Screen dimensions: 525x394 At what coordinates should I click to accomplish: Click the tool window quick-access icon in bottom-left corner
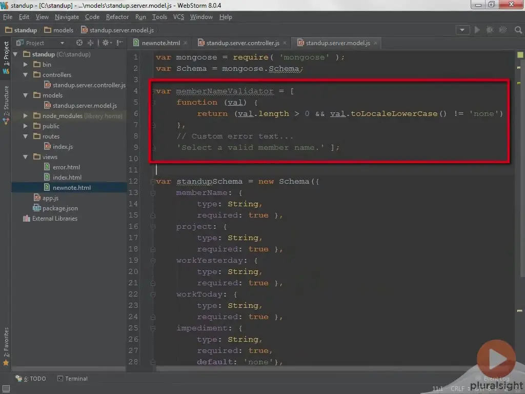[6, 389]
